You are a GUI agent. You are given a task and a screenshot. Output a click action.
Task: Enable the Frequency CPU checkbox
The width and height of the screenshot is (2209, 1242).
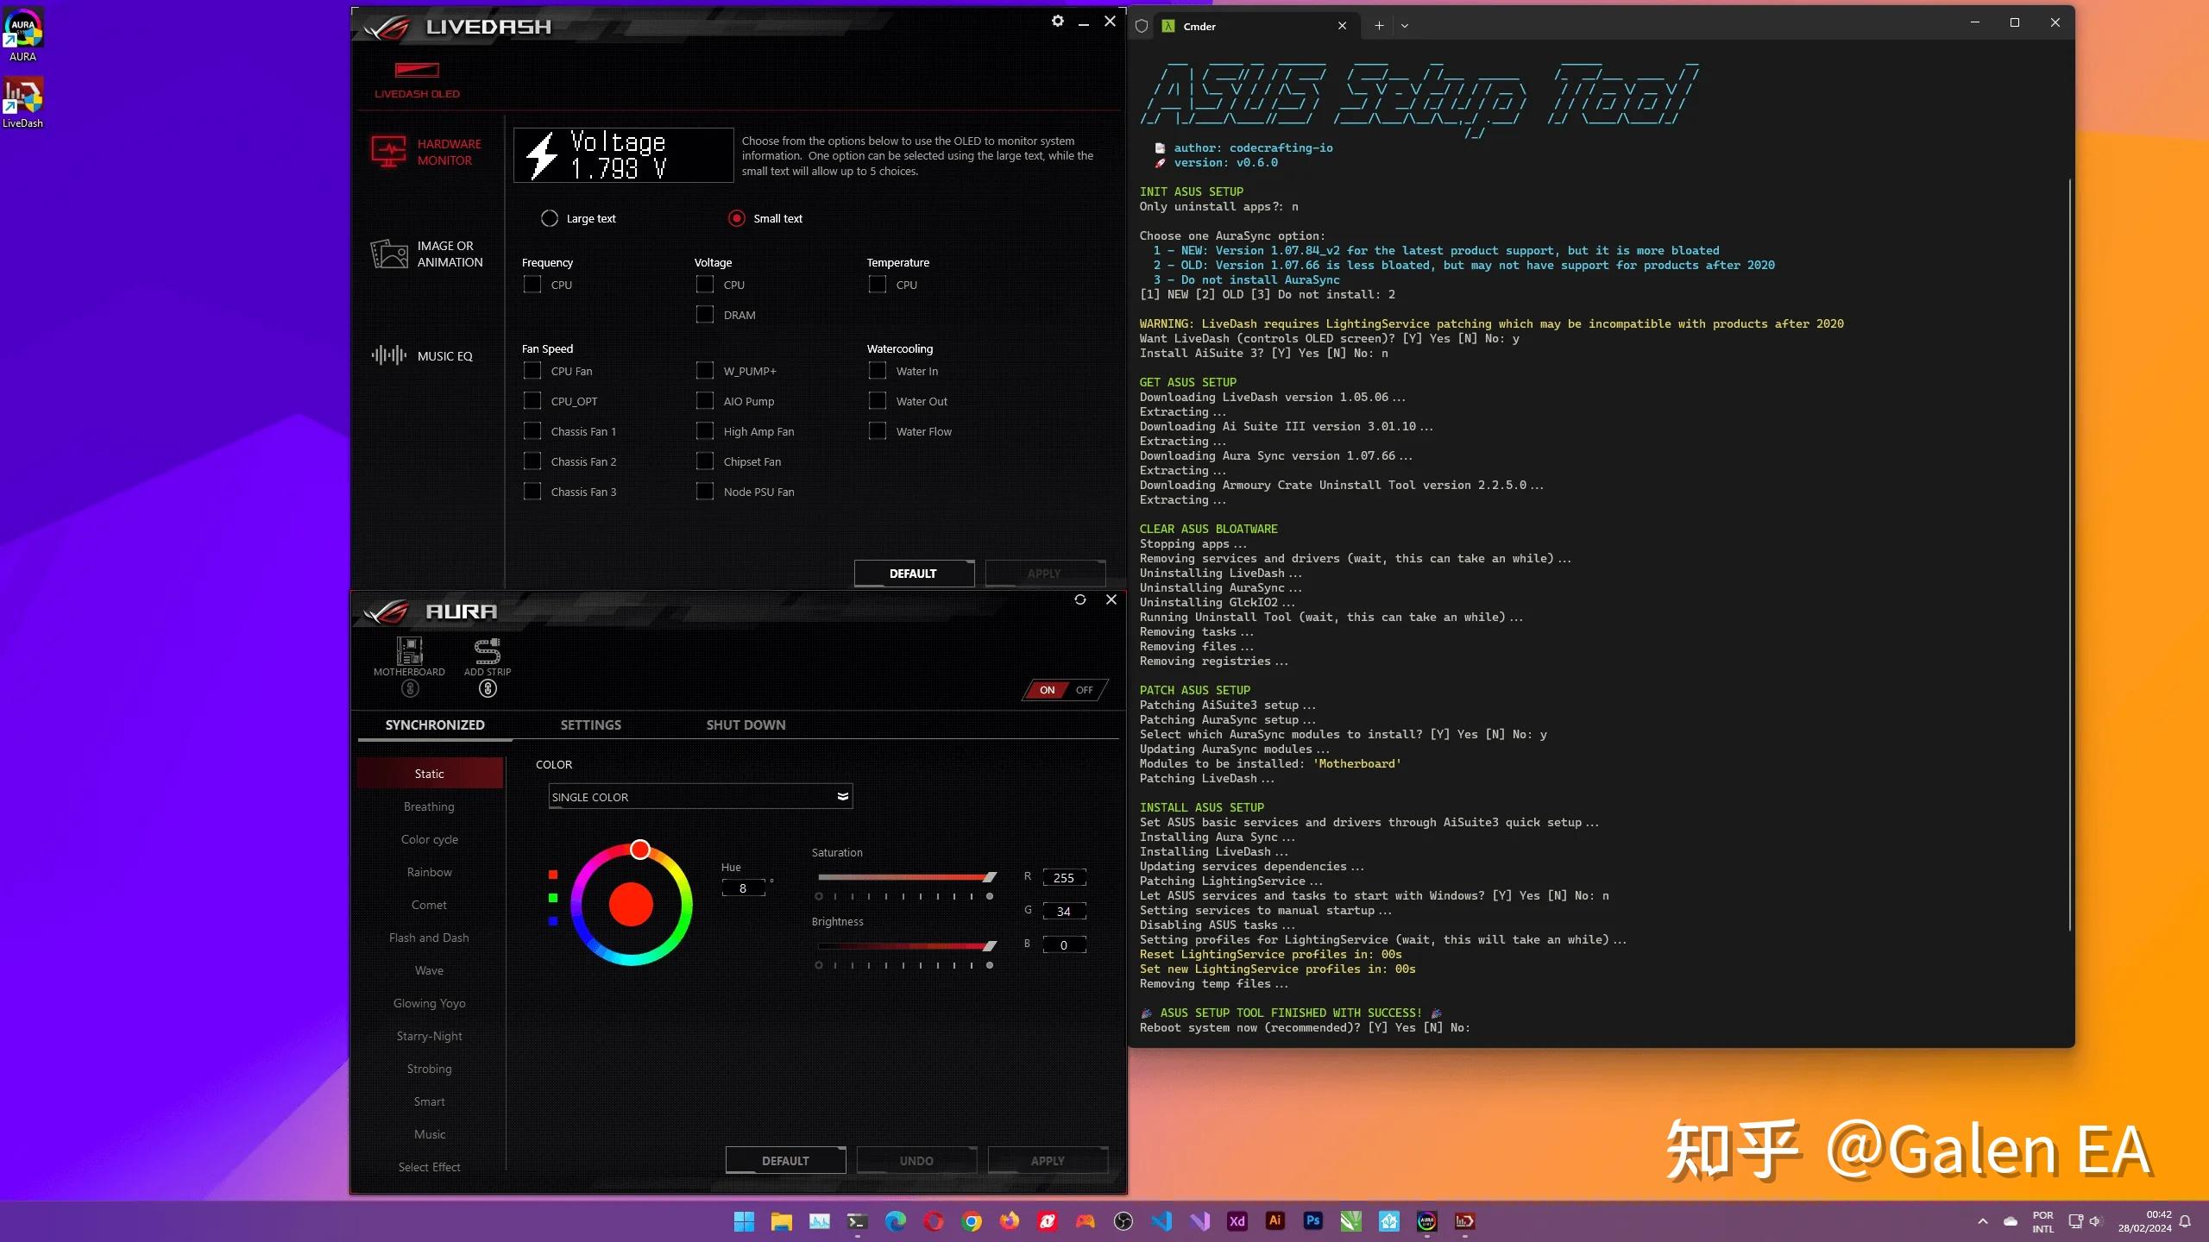click(532, 285)
